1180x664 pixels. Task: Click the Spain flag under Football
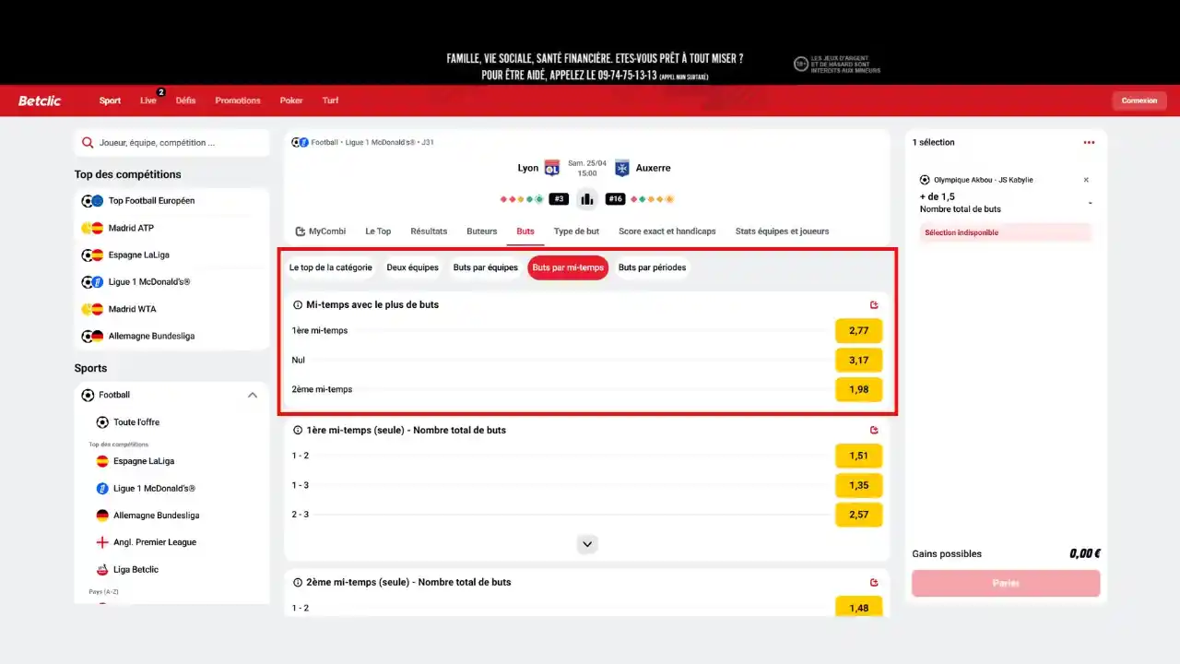tap(102, 461)
